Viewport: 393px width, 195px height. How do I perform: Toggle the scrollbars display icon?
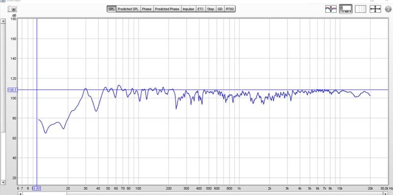(x=346, y=9)
